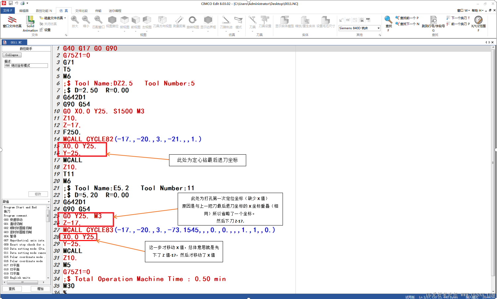
Task: Click the DXF icon in 其他 group
Action: pos(368,20)
